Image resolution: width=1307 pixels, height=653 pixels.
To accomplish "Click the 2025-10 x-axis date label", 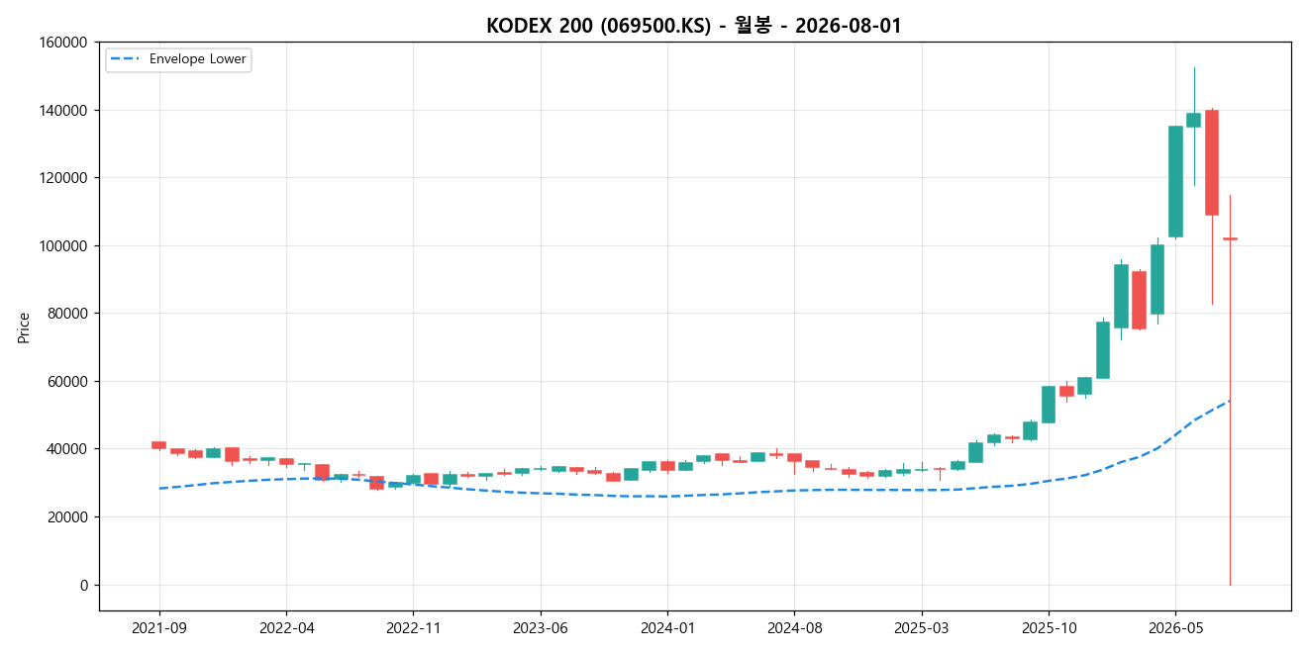I will [x=1049, y=628].
